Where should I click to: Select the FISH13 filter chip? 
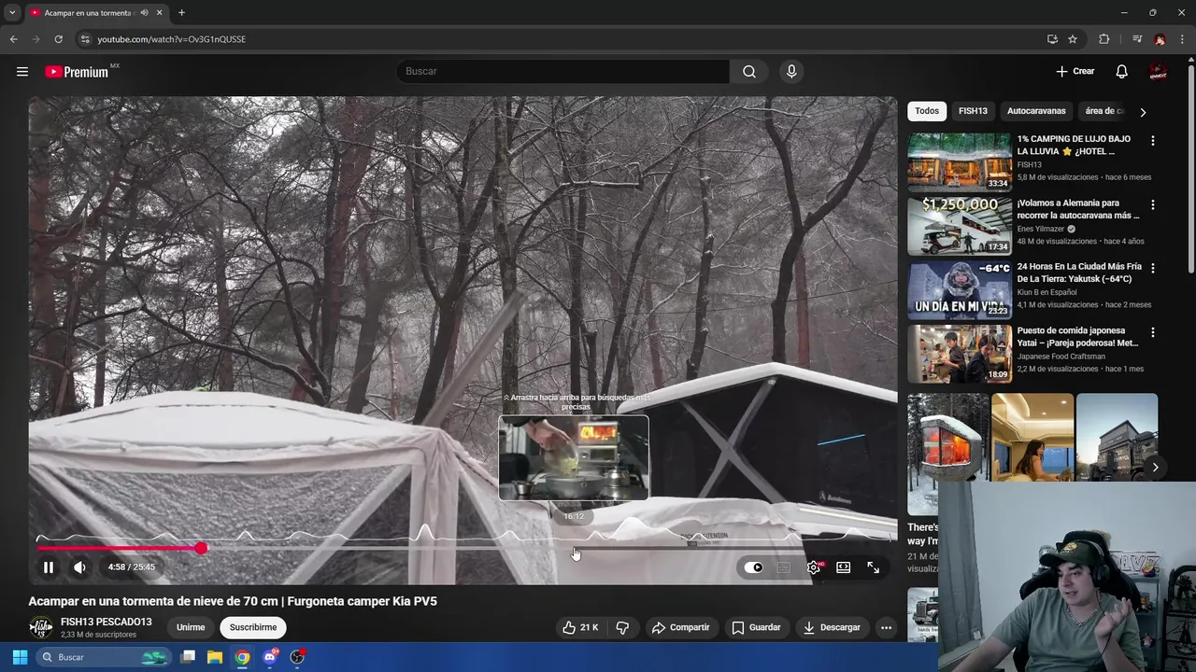click(973, 111)
